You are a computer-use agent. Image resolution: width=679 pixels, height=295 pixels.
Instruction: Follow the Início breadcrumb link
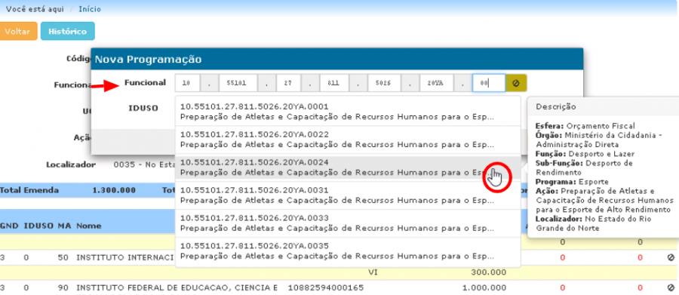[90, 9]
